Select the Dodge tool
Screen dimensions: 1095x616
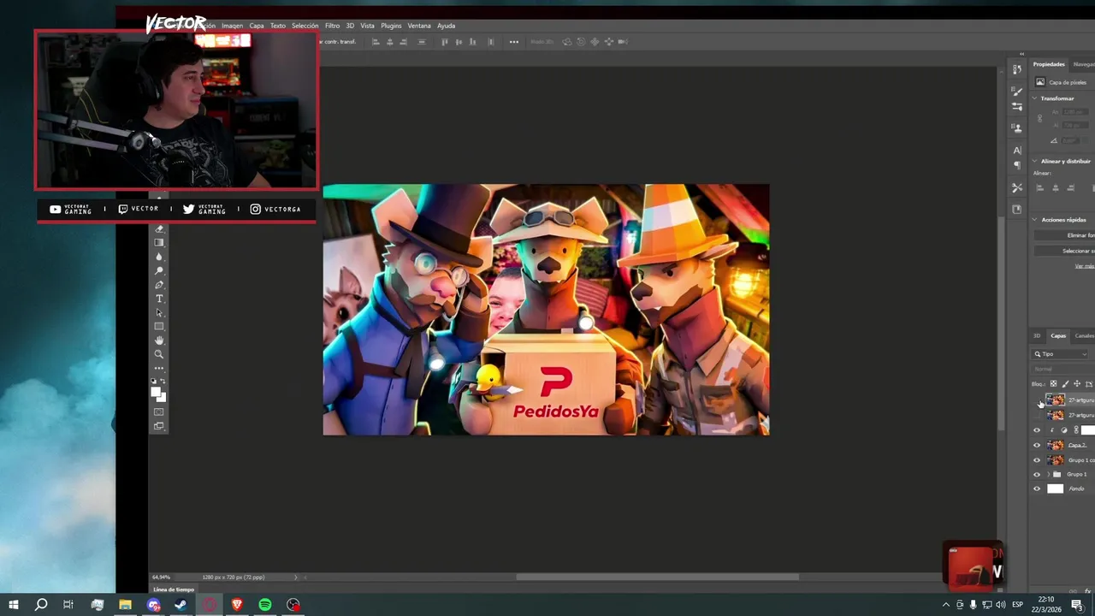point(159,270)
